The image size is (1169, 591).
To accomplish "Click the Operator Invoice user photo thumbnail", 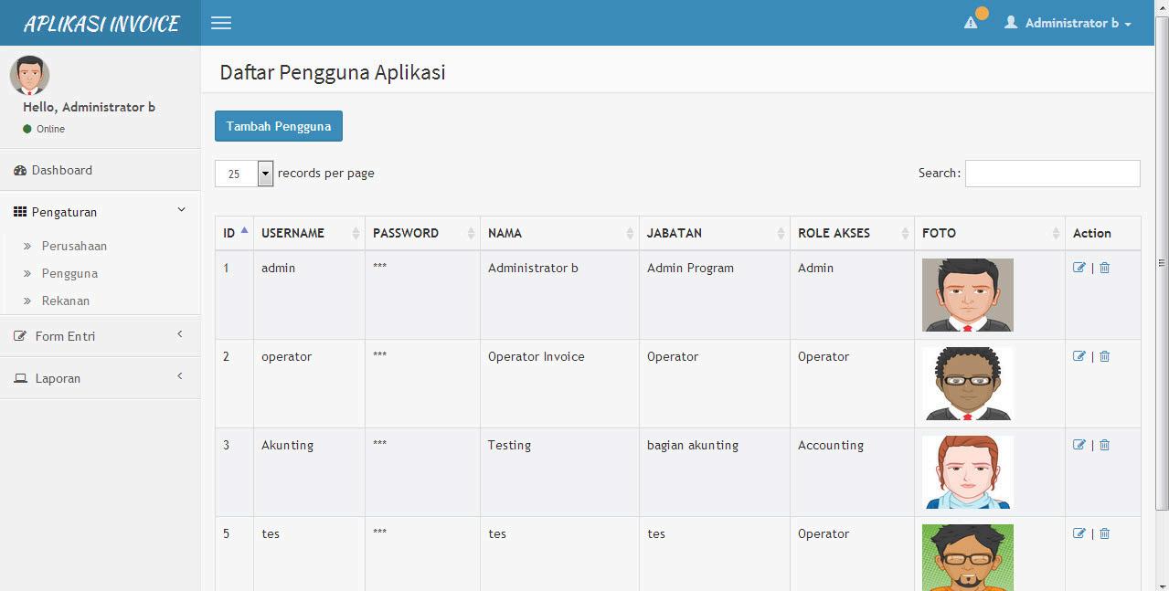I will click(x=968, y=384).
